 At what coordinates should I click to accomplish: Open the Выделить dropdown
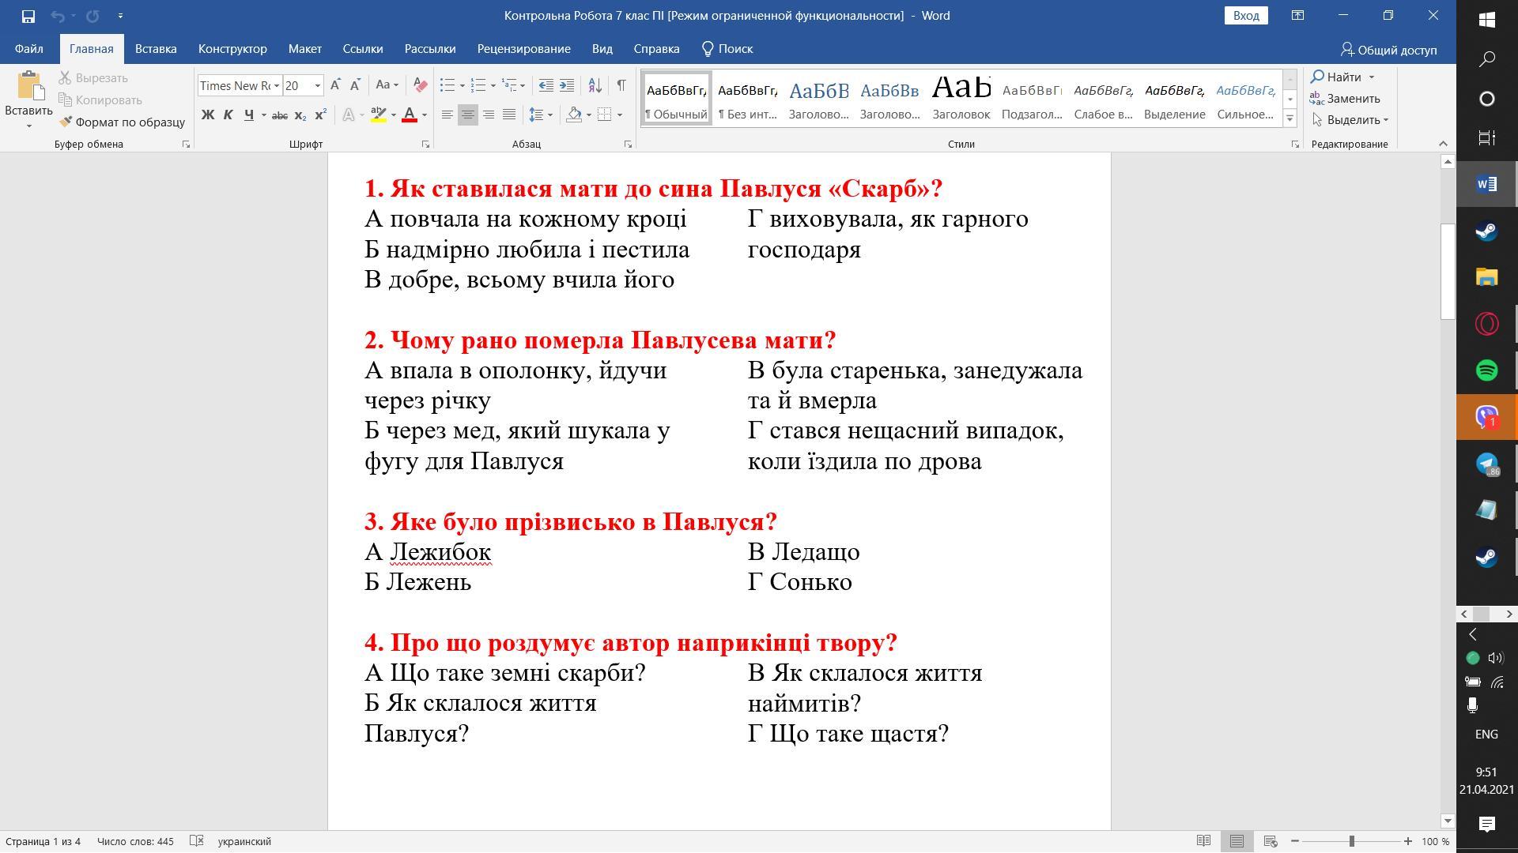point(1350,120)
